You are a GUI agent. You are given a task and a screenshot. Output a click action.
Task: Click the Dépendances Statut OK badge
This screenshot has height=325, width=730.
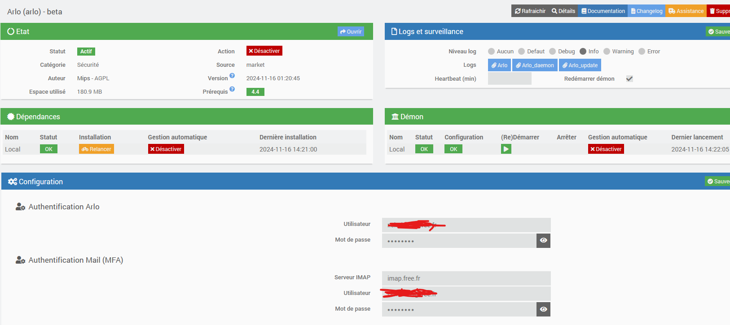pyautogui.click(x=48, y=149)
